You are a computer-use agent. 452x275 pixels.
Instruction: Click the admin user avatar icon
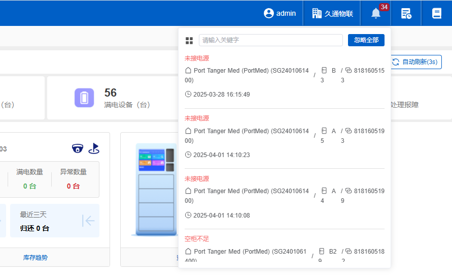pyautogui.click(x=269, y=13)
